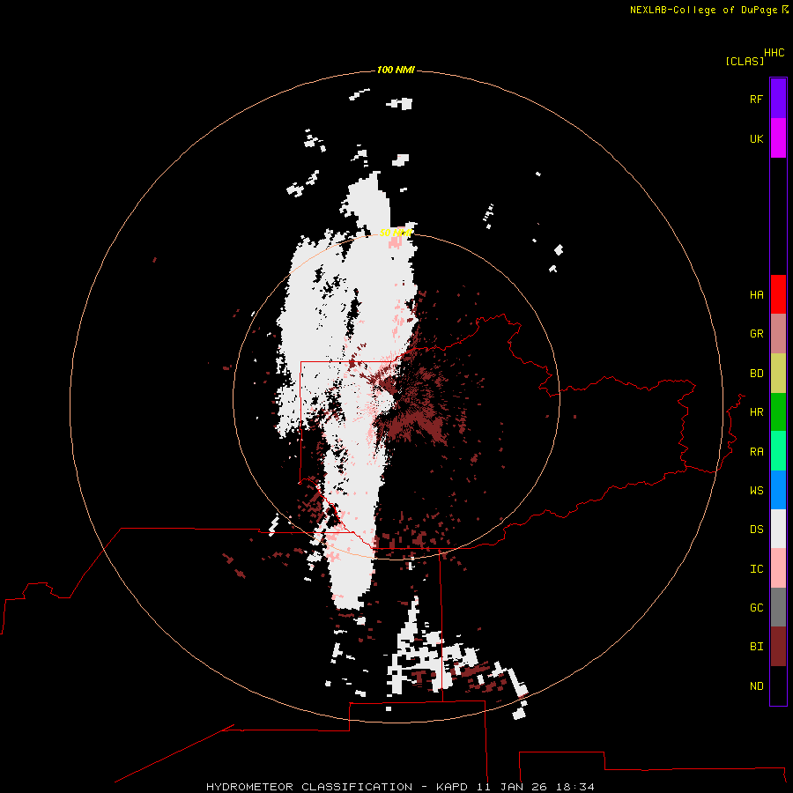This screenshot has height=793, width=793.
Task: Click the WS blue legend swatch
Action: (x=778, y=490)
